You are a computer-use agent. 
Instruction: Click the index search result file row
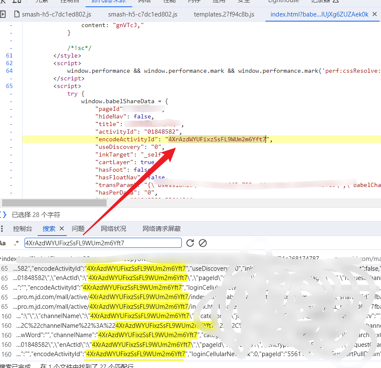pyautogui.click(x=190, y=259)
